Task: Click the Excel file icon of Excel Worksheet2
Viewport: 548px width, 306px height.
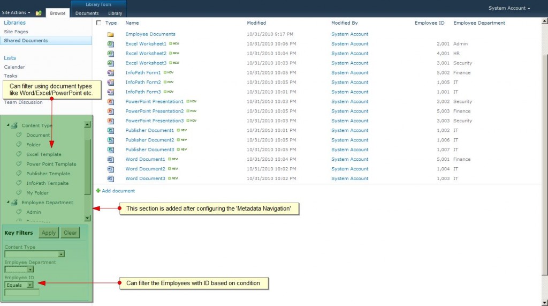Action: pos(110,54)
